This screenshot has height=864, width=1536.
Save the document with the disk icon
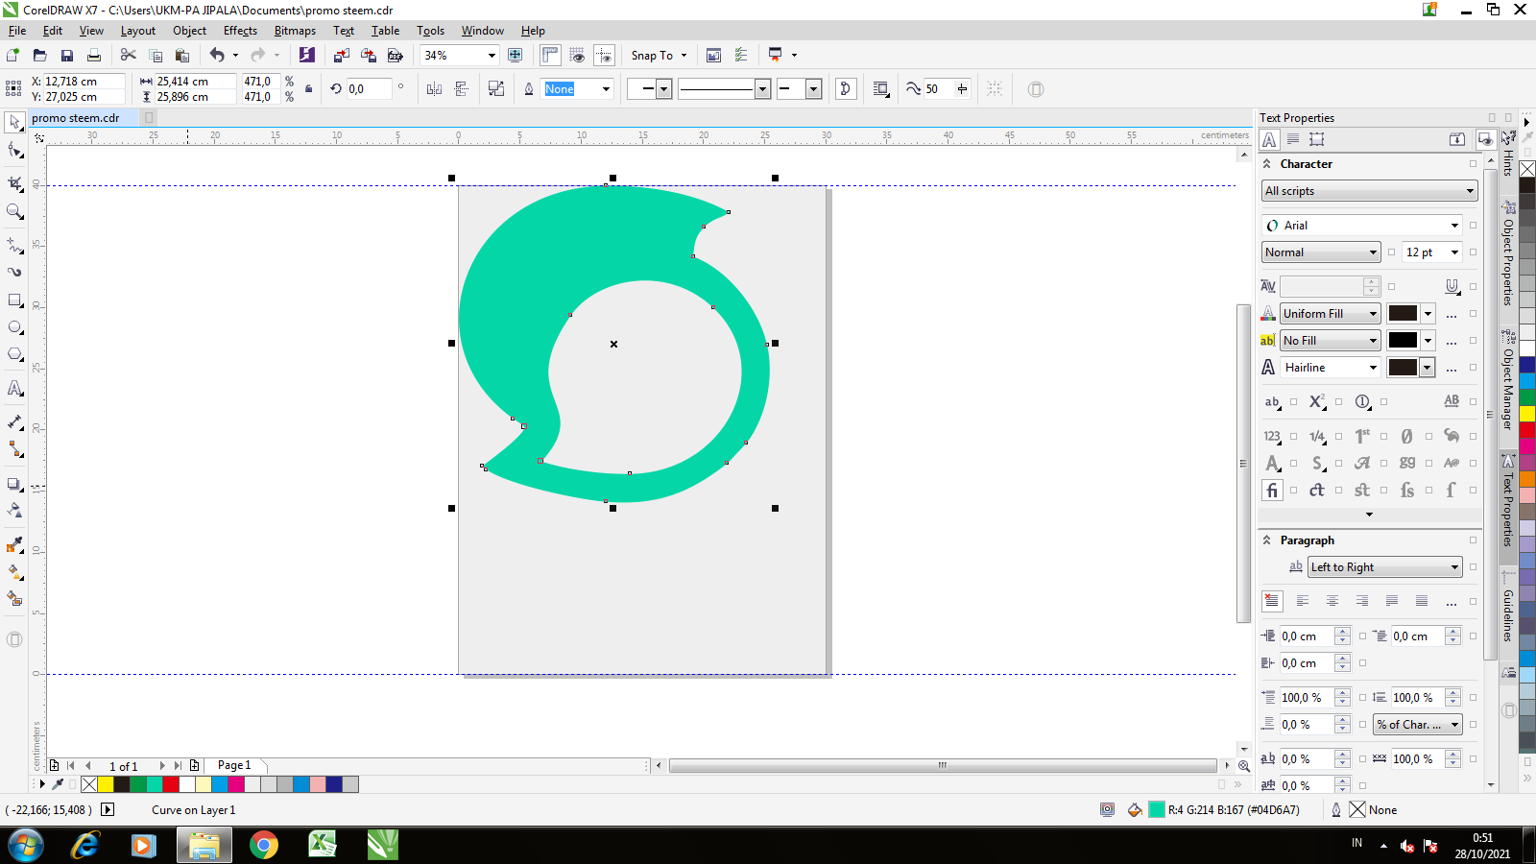click(x=66, y=56)
